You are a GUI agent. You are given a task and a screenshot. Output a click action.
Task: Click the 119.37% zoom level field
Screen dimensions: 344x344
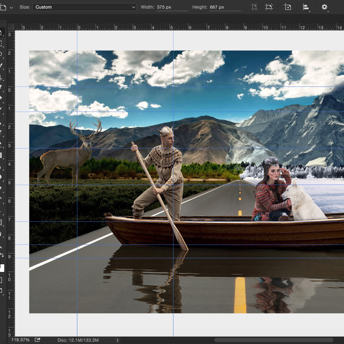(20, 340)
